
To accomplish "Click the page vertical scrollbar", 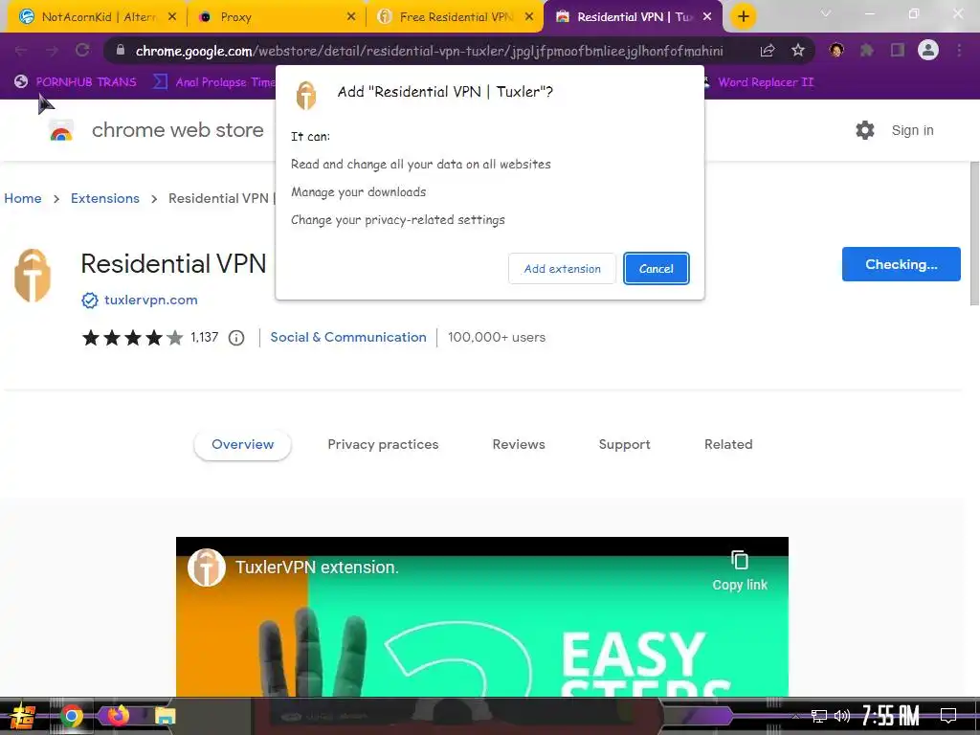I will [974, 234].
